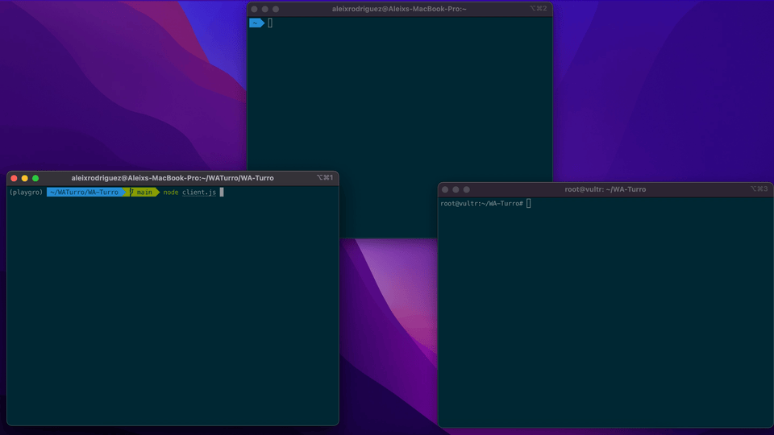Click the close button of the top terminal

[254, 8]
